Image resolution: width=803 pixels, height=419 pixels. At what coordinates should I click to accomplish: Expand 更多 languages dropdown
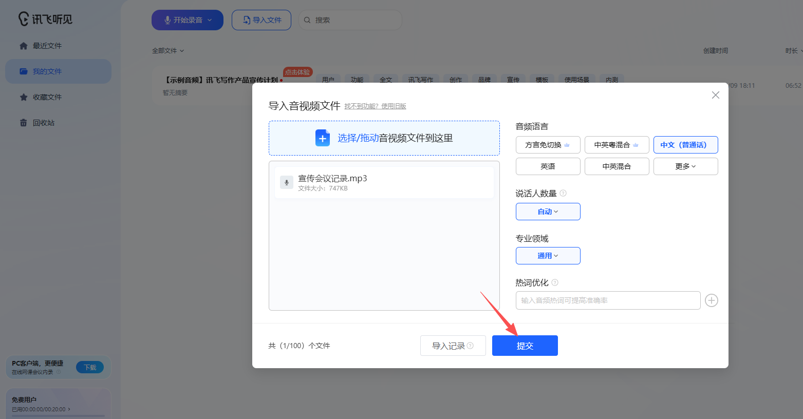686,166
